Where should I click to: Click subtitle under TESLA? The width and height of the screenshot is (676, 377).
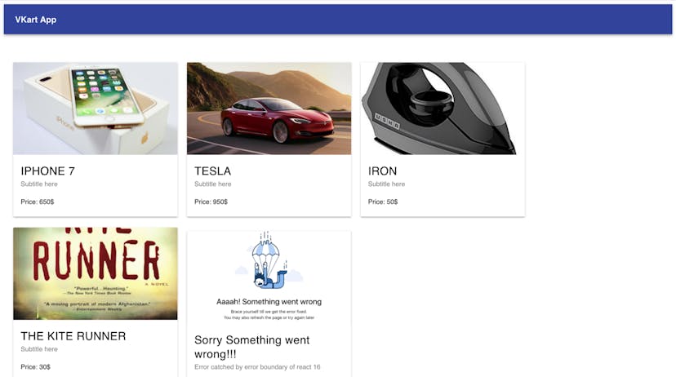coord(212,184)
